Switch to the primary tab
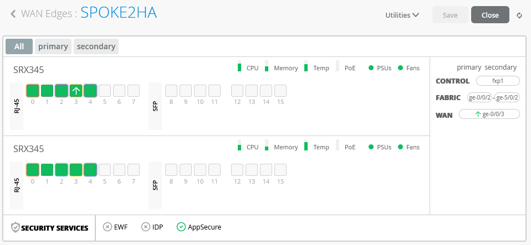 tap(53, 46)
